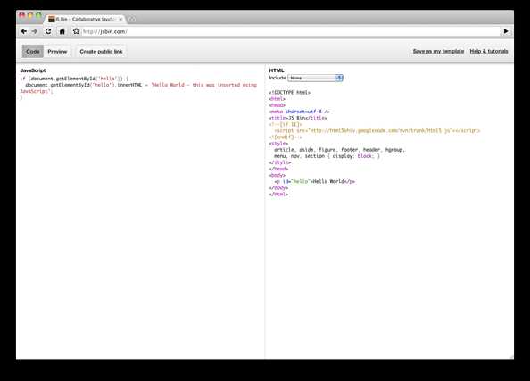The height and width of the screenshot is (381, 530).
Task: Click the address bar showing jsbin.com
Action: coord(291,31)
